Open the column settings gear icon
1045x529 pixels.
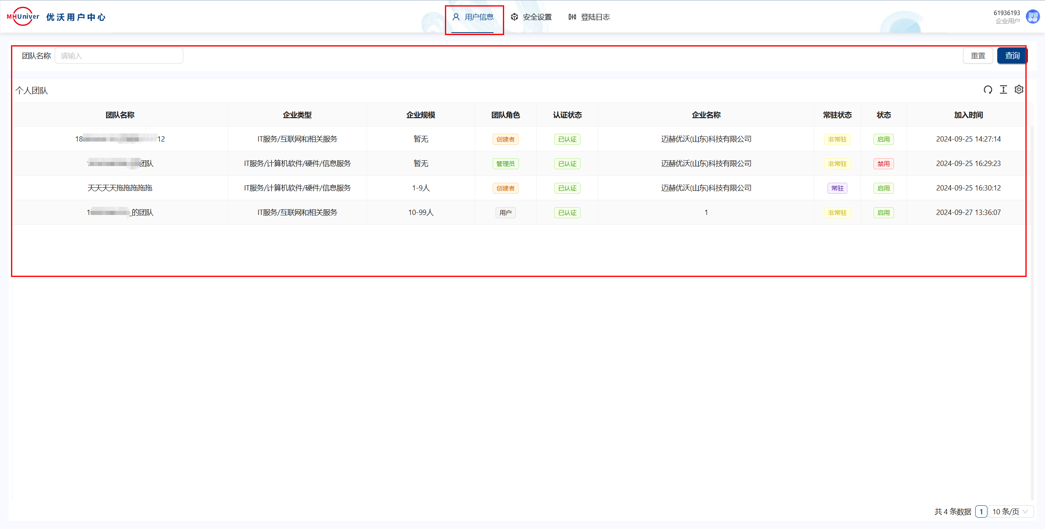(x=1019, y=89)
